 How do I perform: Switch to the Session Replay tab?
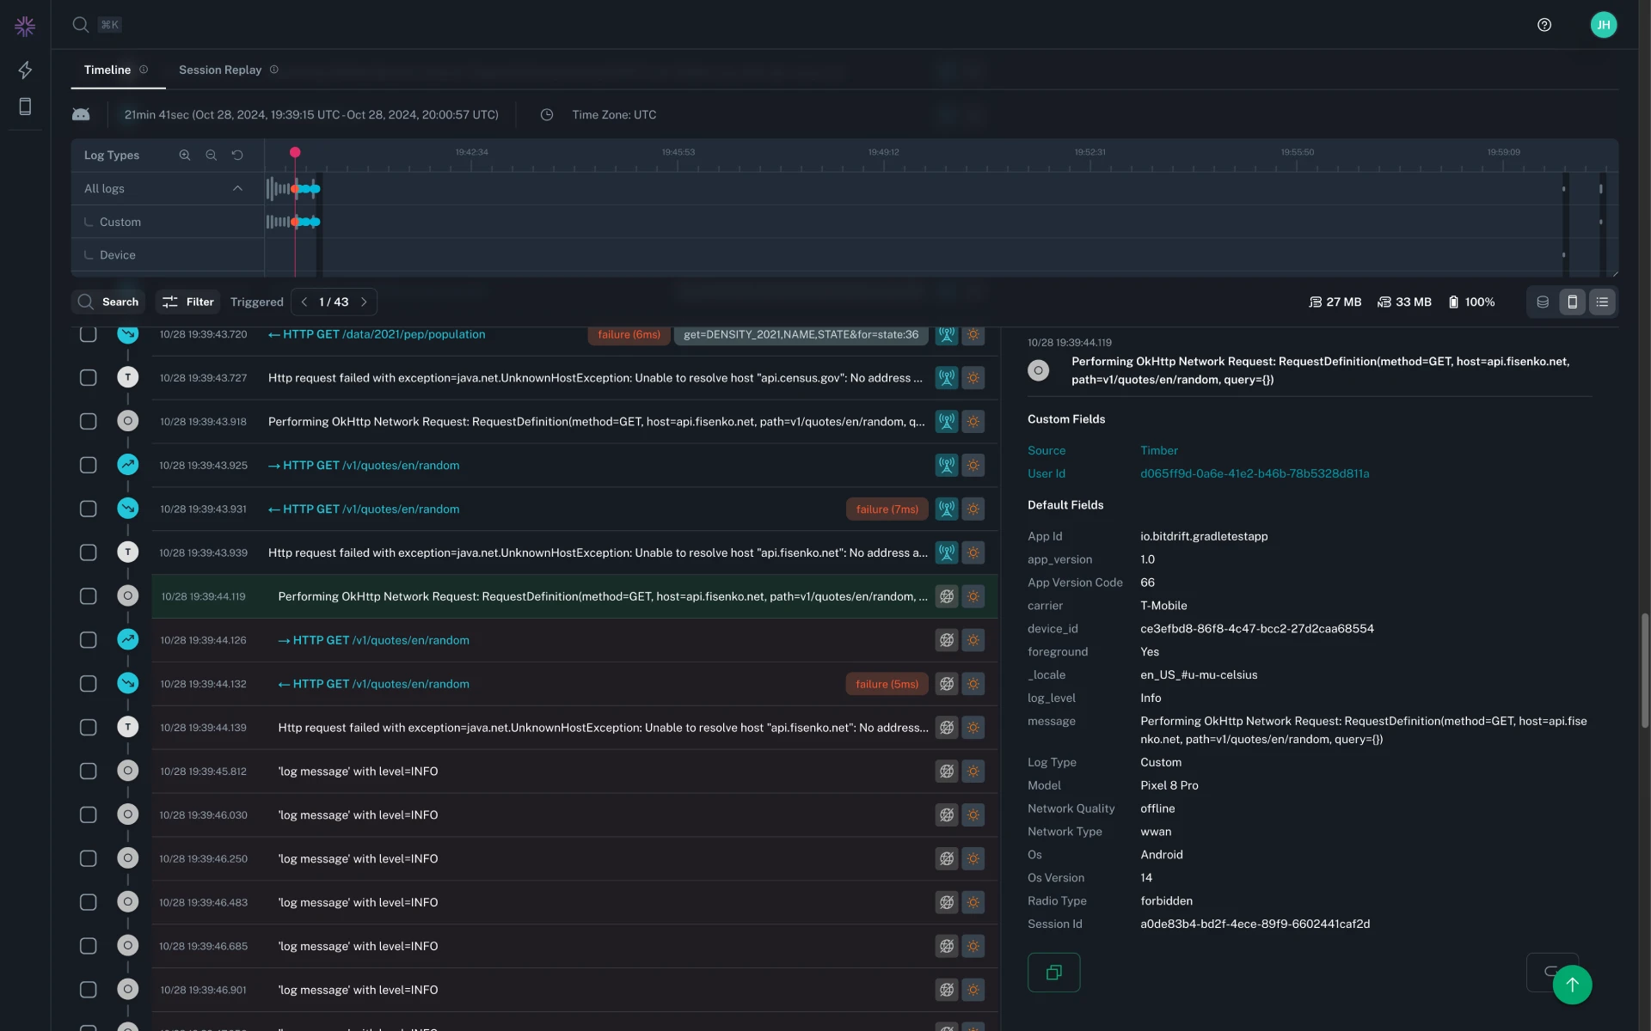coord(220,69)
